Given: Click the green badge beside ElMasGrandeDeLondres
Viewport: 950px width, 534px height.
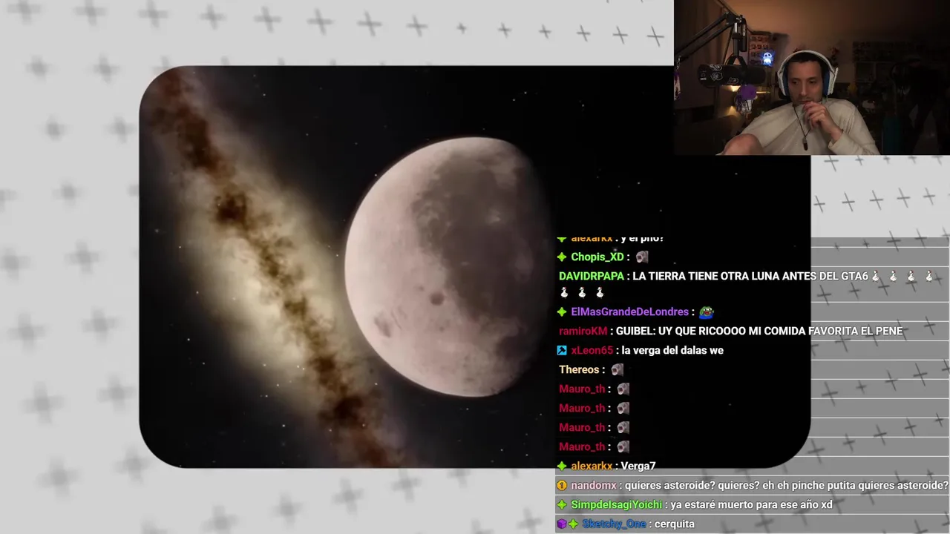Looking at the screenshot, I should [562, 312].
